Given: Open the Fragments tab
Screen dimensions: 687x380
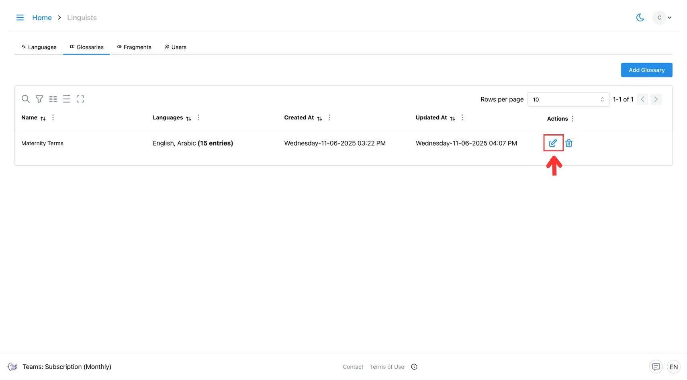Looking at the screenshot, I should [134, 47].
